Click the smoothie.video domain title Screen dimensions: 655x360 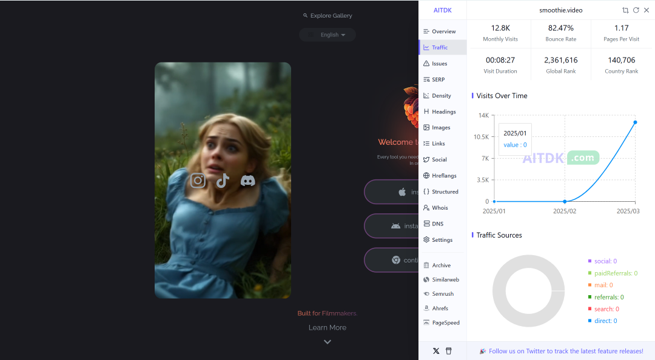point(560,10)
